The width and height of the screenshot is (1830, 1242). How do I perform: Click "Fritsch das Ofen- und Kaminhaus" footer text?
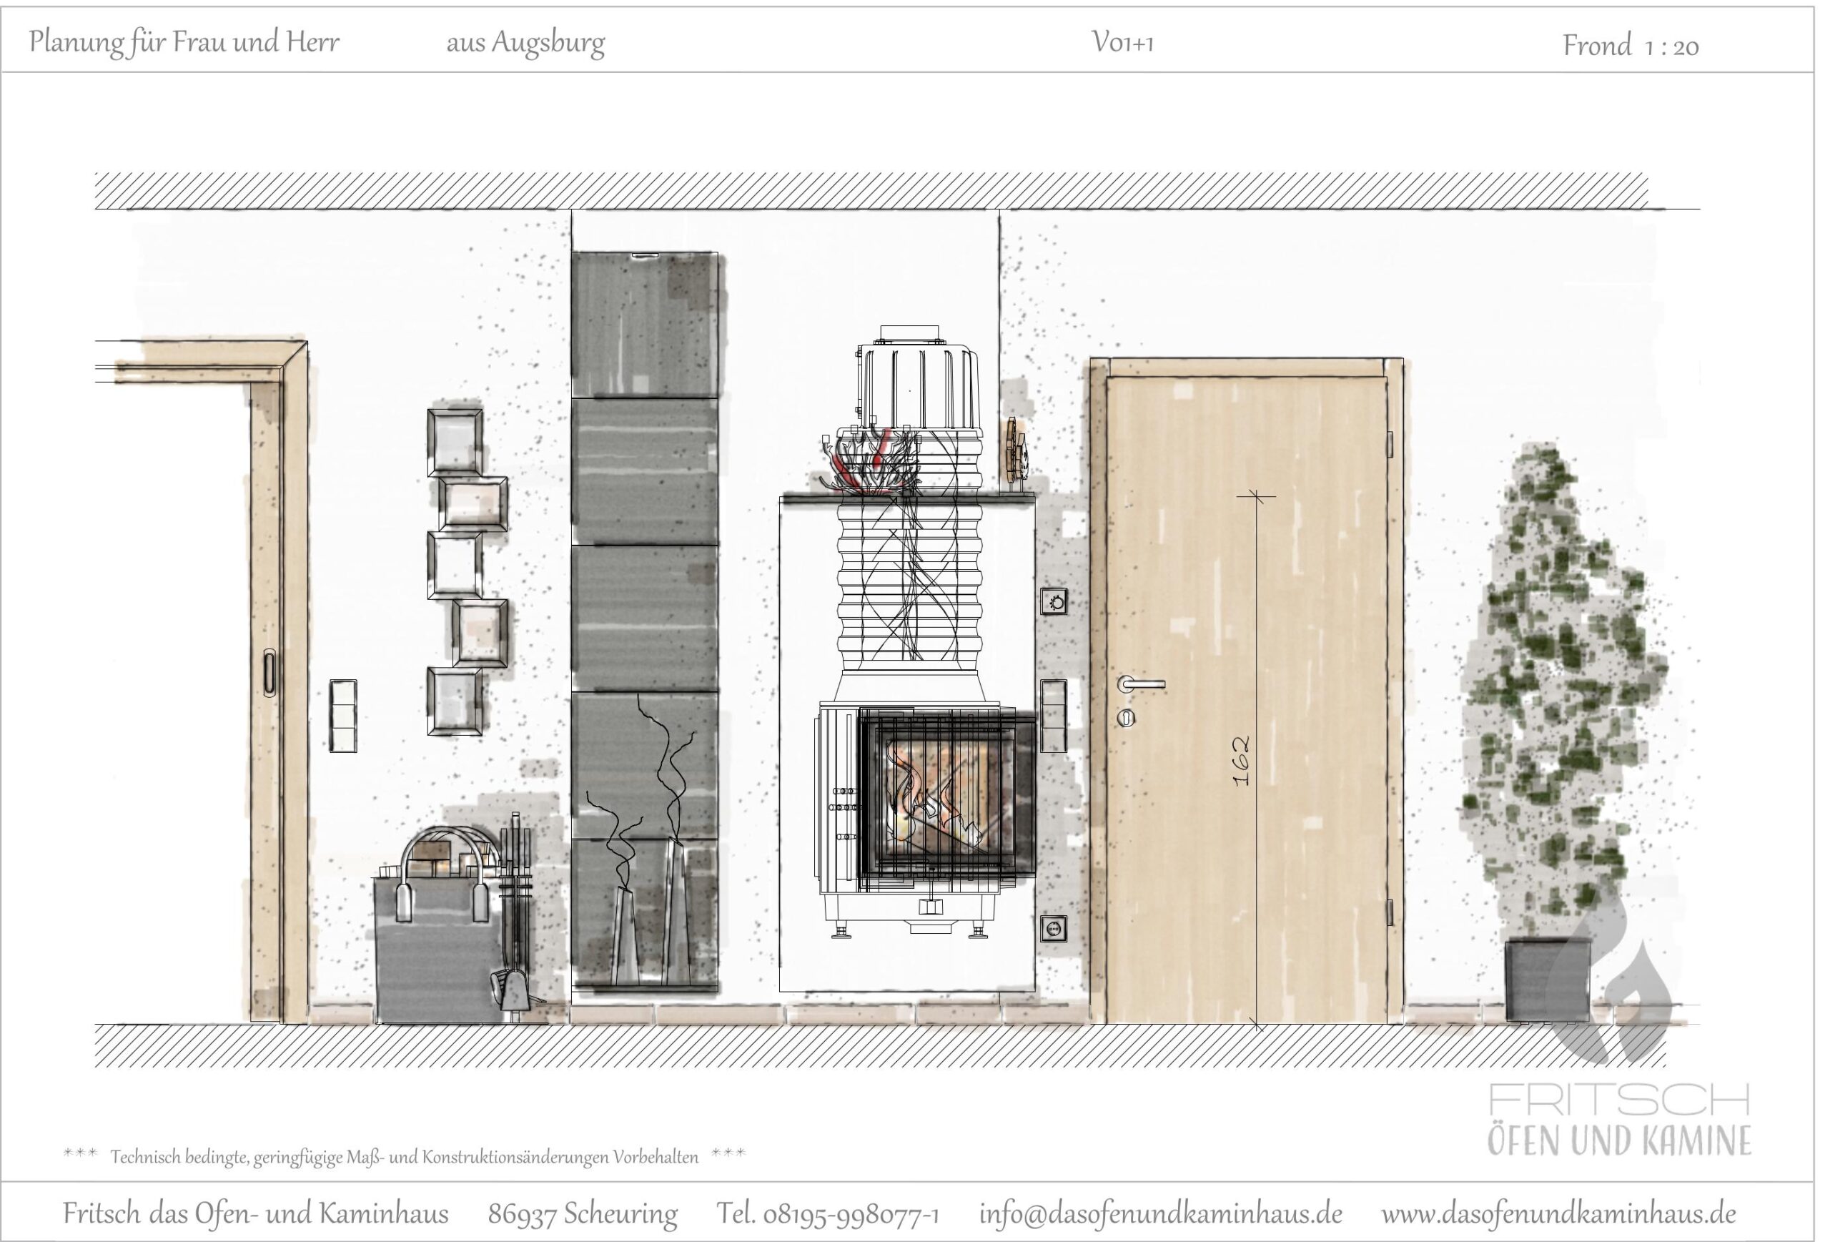point(256,1213)
